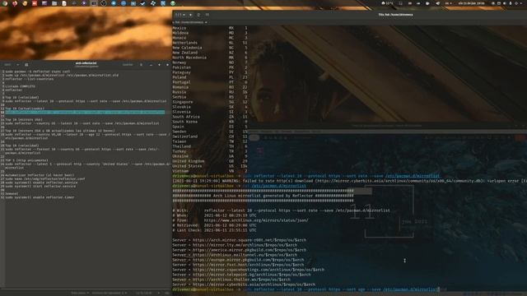Screen dimensions: 527x296
Task: Expand the recent files arrow beside Abrir
Action: click(x=17, y=64)
